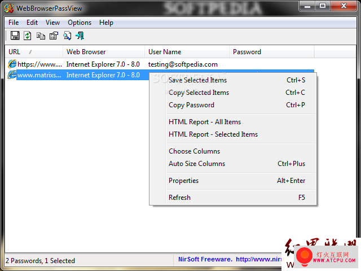Screen dimensions: 361x271
Task: Click Internet Explorer 7.0 - 8.0 cell in first row
Action: (x=103, y=64)
